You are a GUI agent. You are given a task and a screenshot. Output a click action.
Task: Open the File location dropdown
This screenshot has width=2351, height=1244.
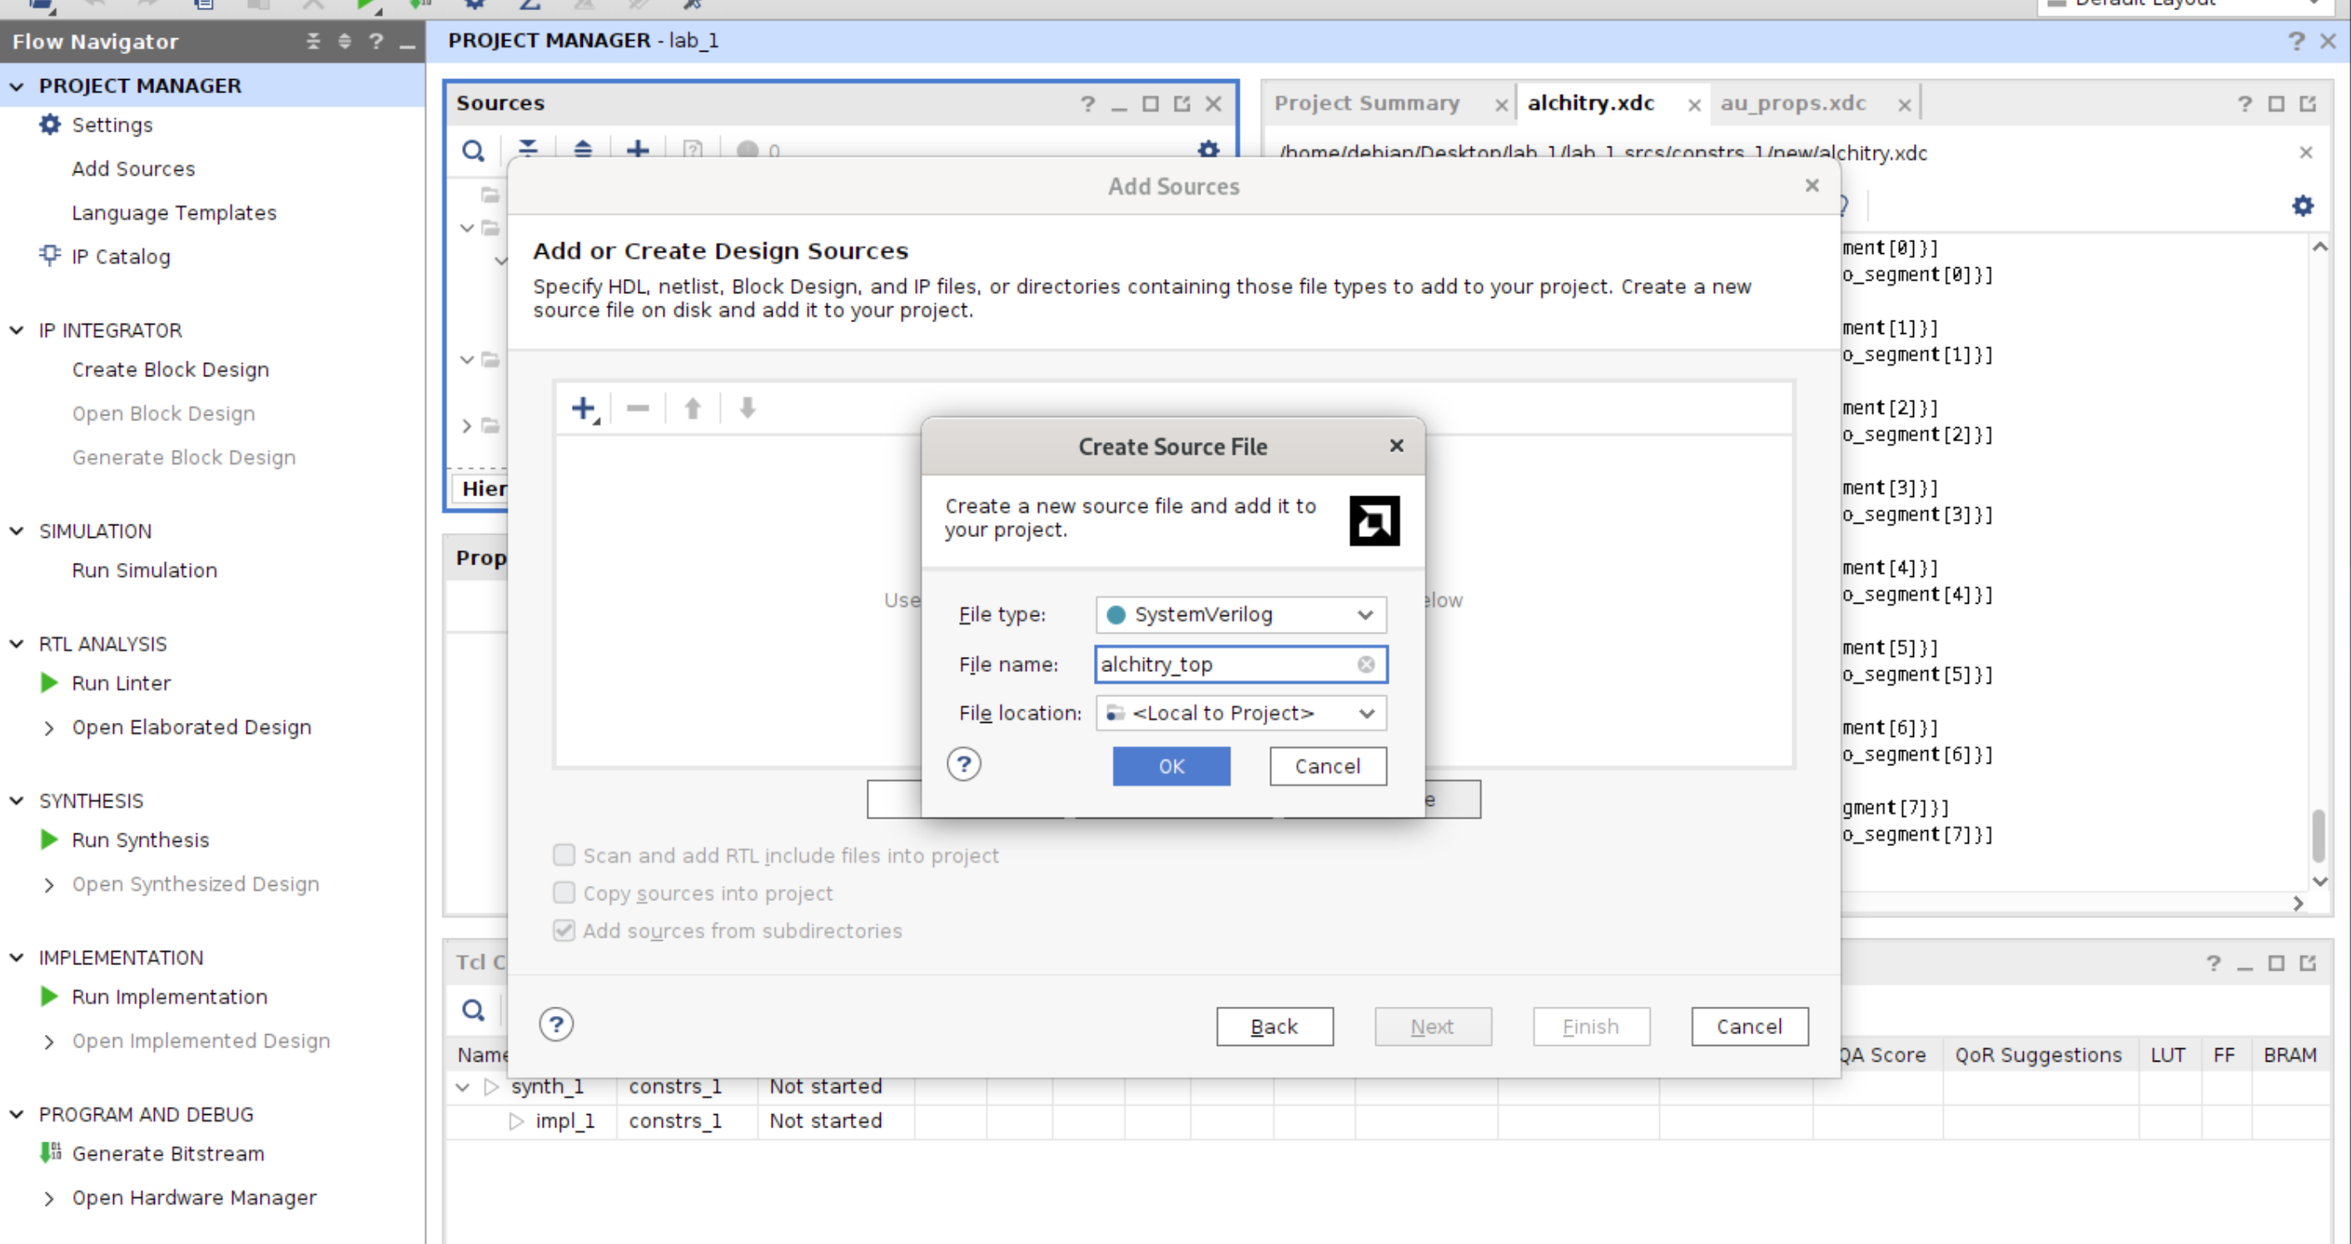click(x=1240, y=713)
